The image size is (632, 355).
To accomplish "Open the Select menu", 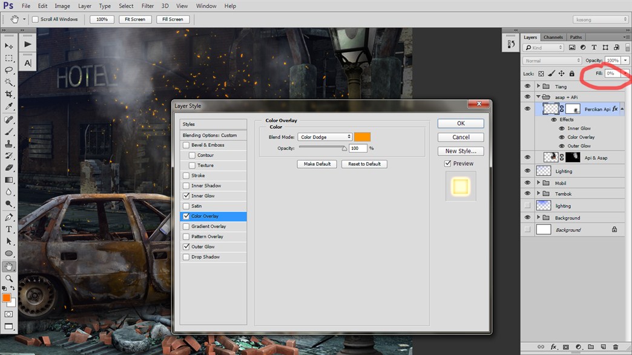I will (126, 6).
